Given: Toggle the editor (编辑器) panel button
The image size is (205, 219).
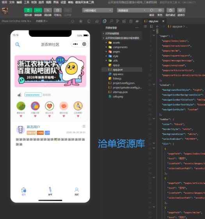Looking at the screenshot, I should pos(38,10).
